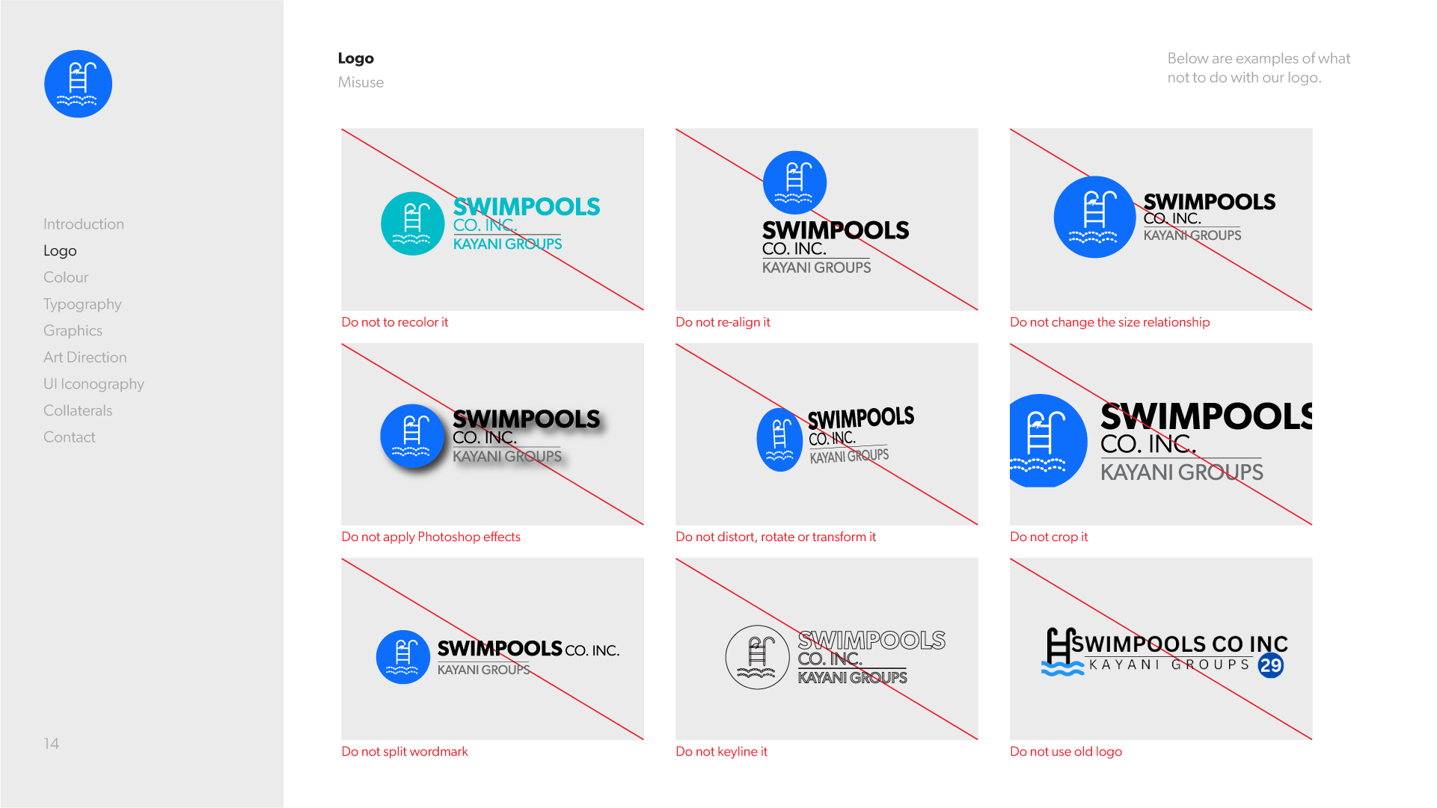Click the Art Direction menu item
The width and height of the screenshot is (1437, 808).
coord(85,357)
